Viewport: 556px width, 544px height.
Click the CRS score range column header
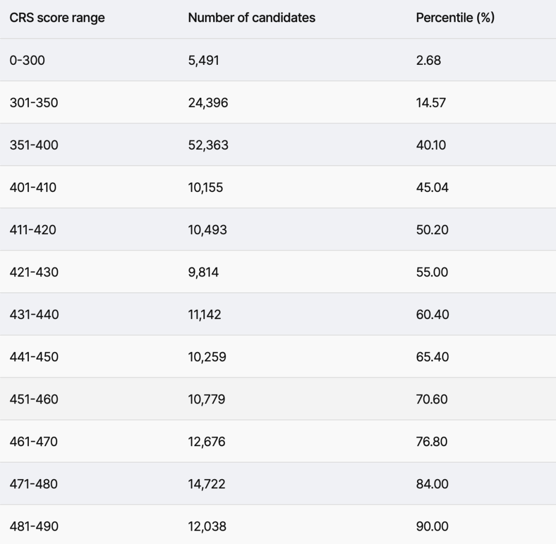pyautogui.click(x=57, y=18)
